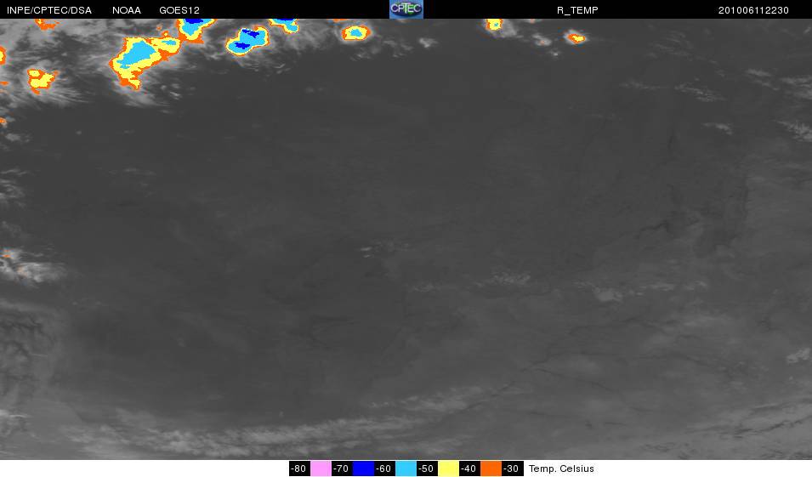Click the -70 legend value
The height and width of the screenshot is (477, 812).
(341, 468)
